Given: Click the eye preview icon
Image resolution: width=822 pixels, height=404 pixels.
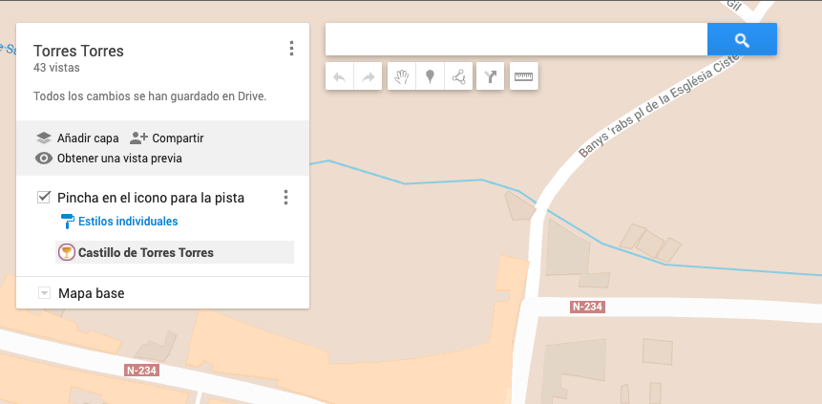Looking at the screenshot, I should pos(44,159).
